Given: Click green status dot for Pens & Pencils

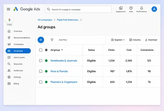Looking at the screenshot, I should [x=46, y=71].
